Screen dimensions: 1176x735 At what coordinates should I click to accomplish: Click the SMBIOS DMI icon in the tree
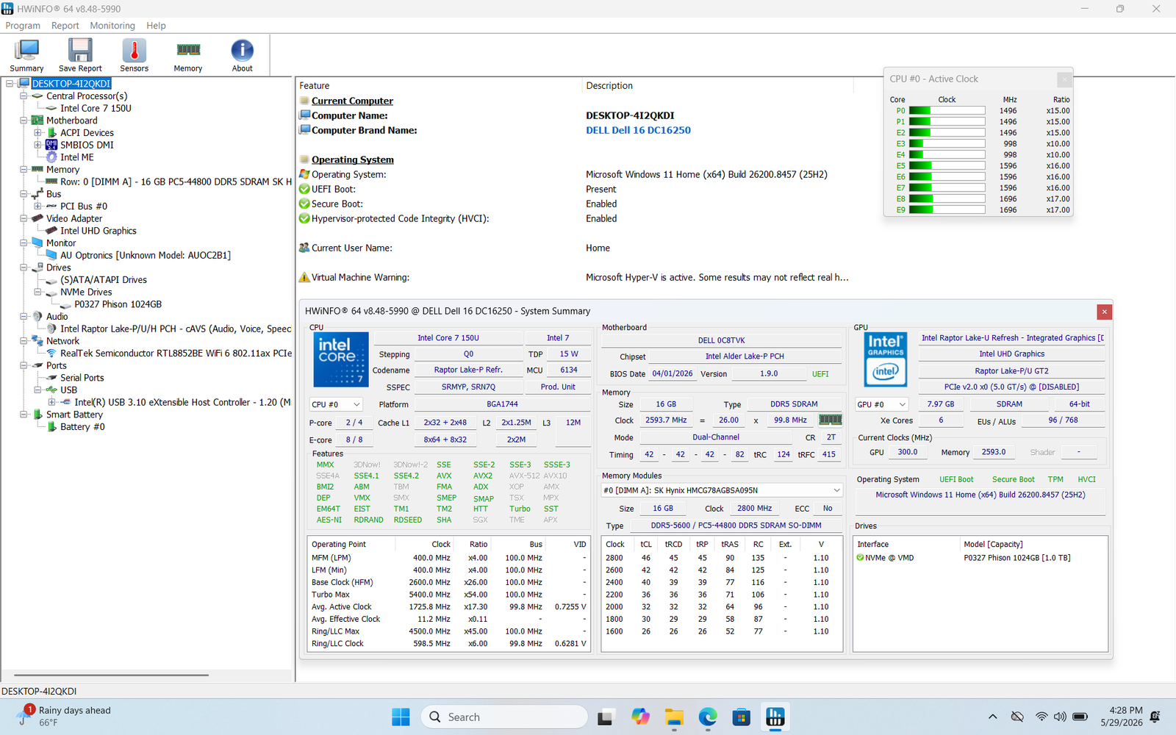[x=51, y=145]
